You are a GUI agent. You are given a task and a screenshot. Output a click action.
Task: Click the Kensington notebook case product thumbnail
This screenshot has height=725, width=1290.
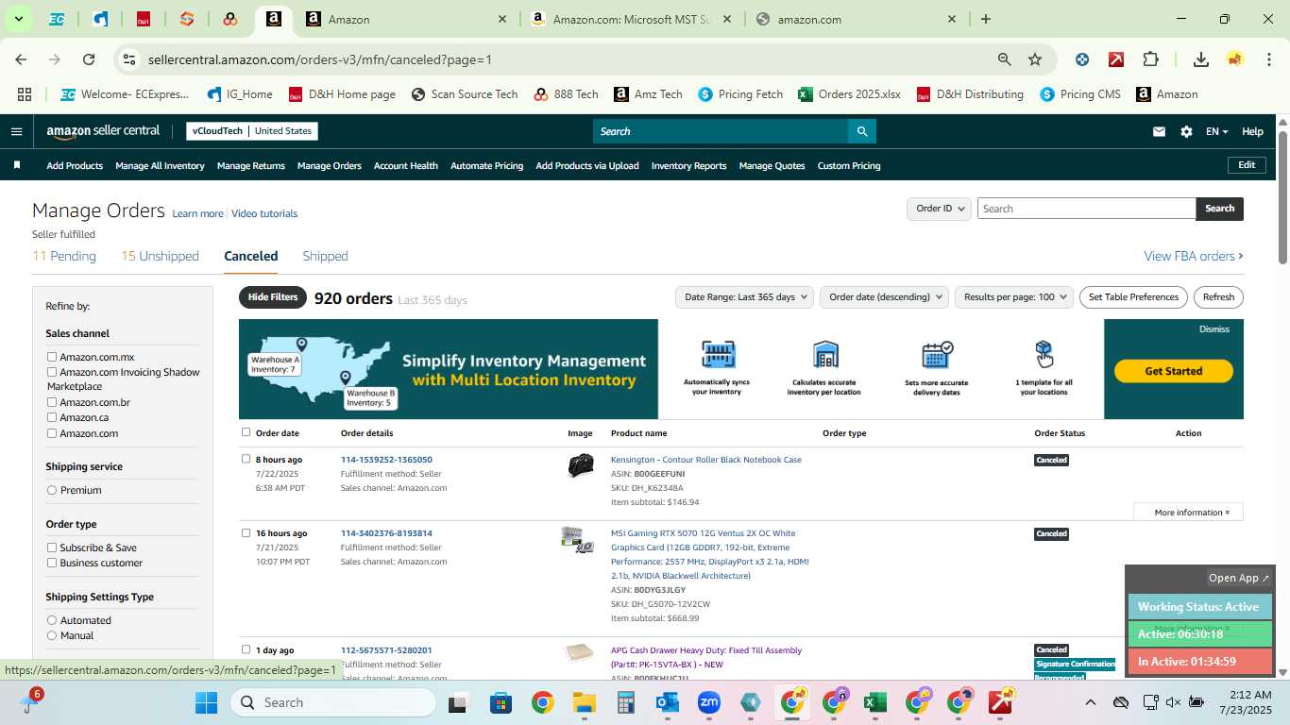coord(580,465)
